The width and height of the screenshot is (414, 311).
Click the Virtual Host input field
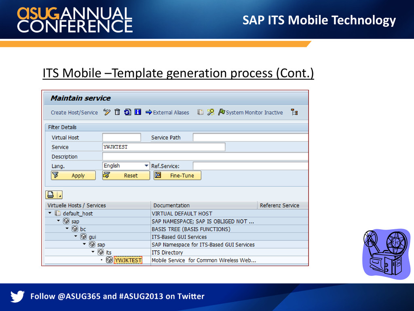[121, 138]
